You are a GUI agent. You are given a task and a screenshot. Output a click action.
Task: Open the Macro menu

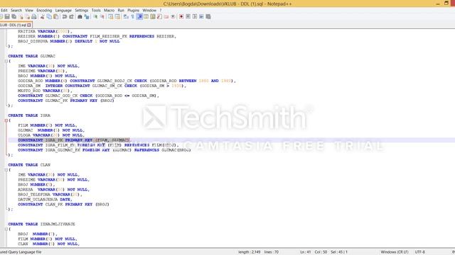(109, 10)
